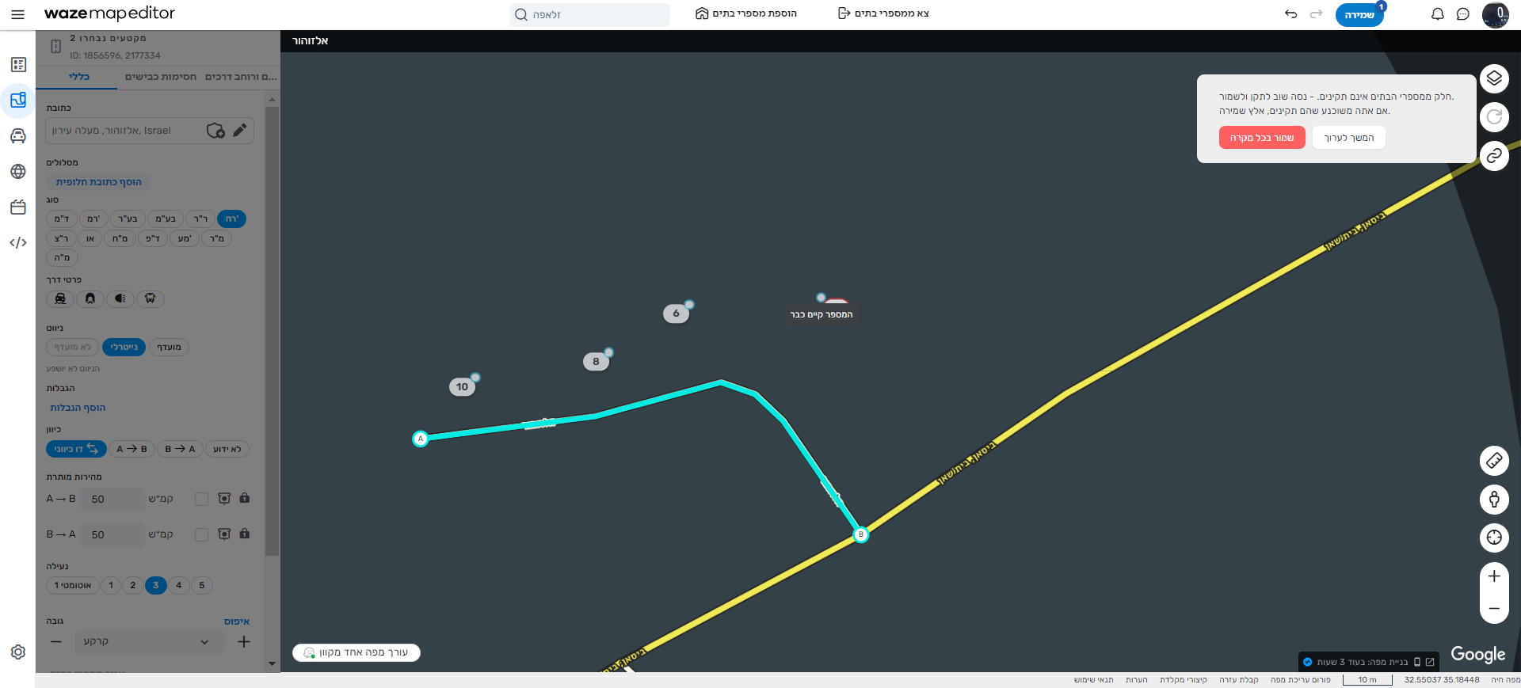Click the red שמור בכל מקרה button
Viewport: 1521px width, 688px height.
pyautogui.click(x=1261, y=138)
